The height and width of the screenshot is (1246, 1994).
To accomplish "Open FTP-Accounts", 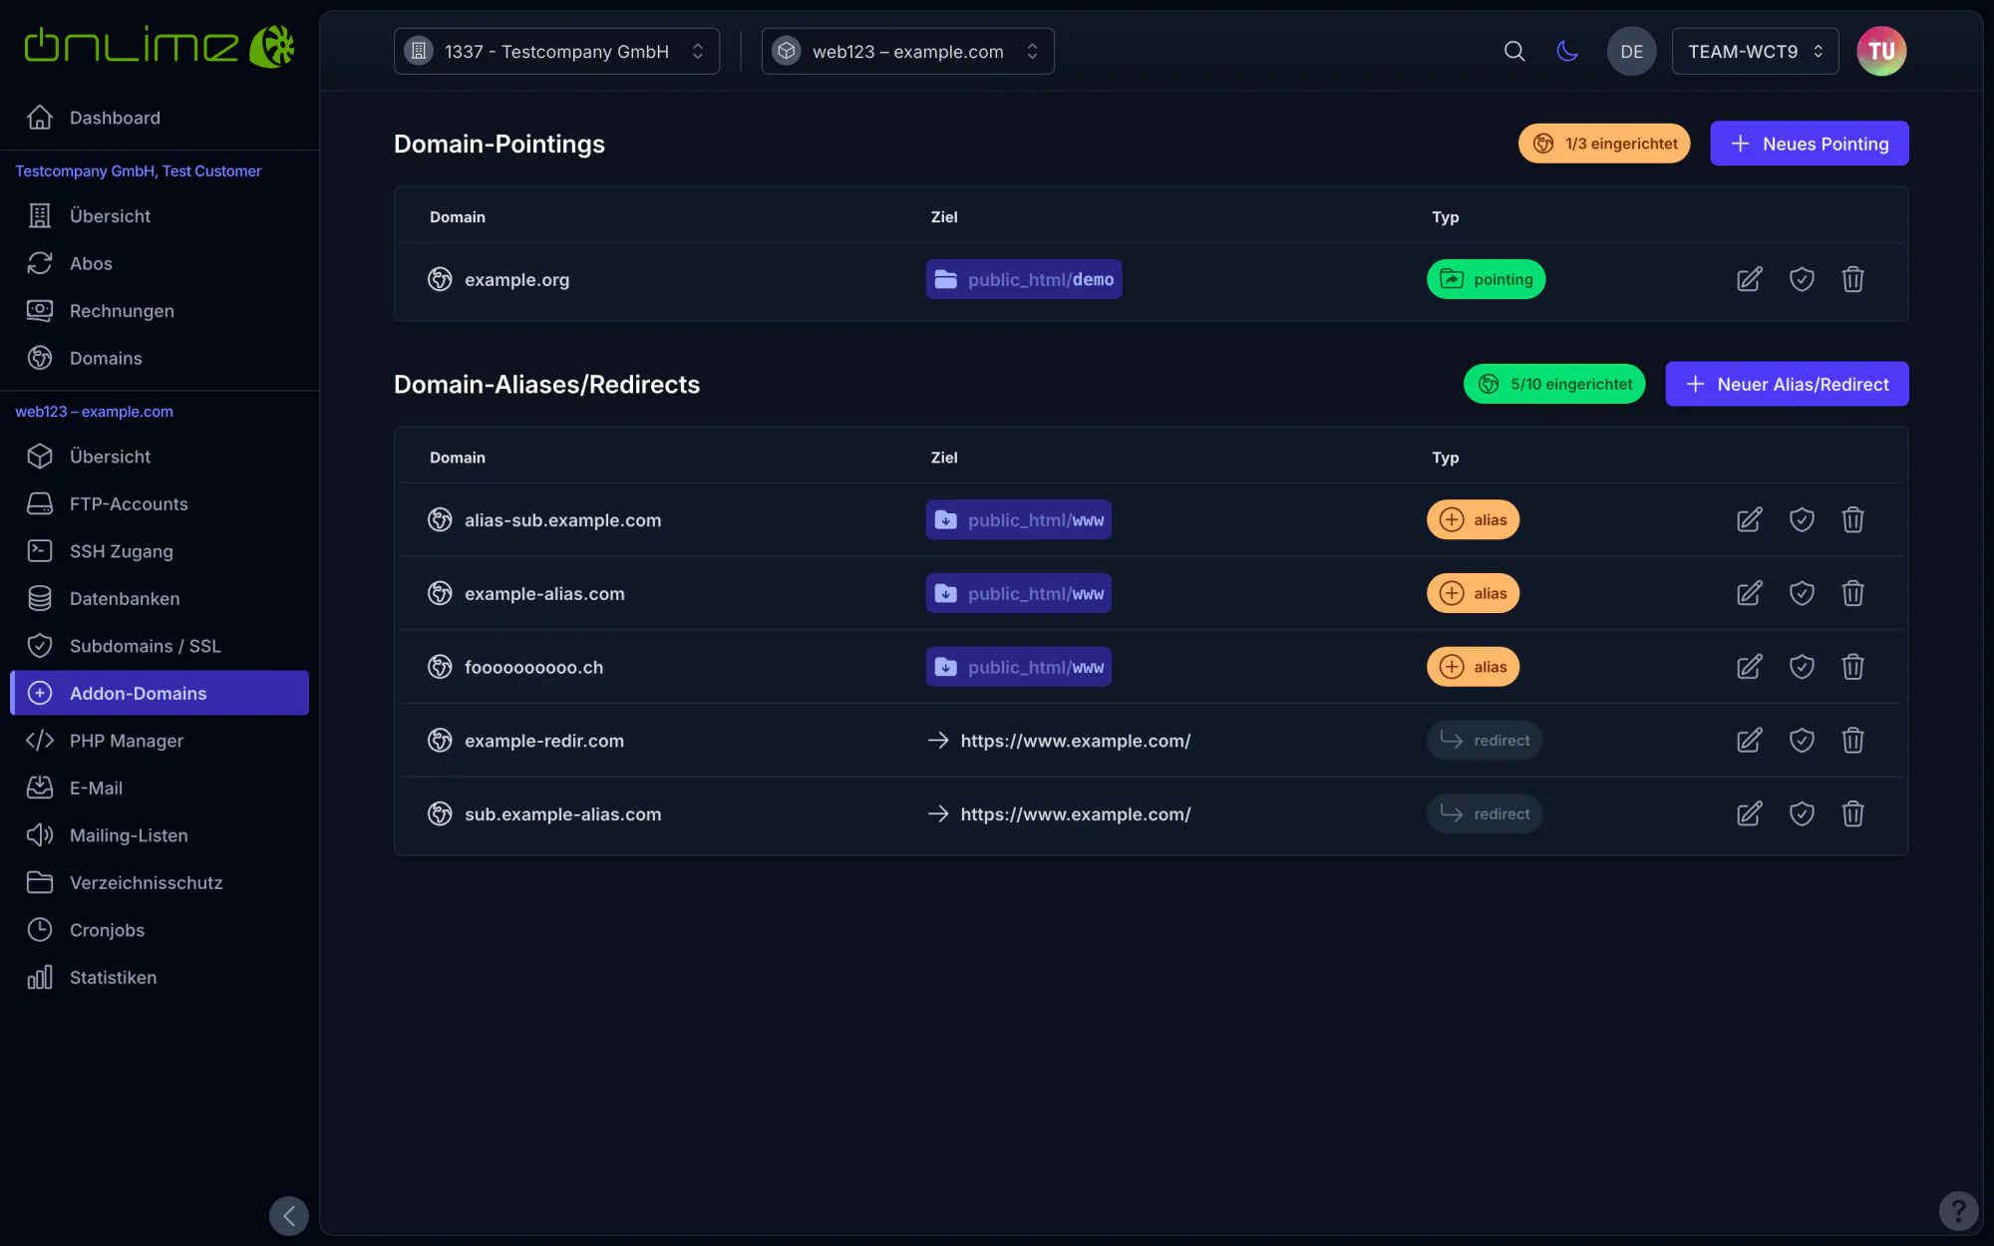I will coord(160,503).
